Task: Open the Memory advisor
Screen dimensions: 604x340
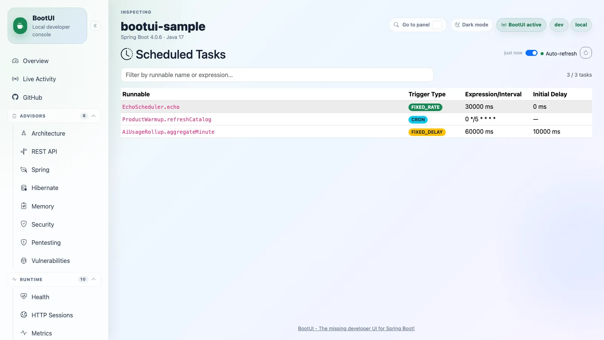Action: tap(43, 206)
